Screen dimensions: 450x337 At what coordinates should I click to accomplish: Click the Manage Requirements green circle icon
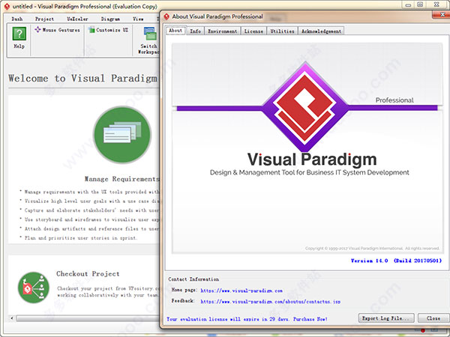[x=122, y=135]
